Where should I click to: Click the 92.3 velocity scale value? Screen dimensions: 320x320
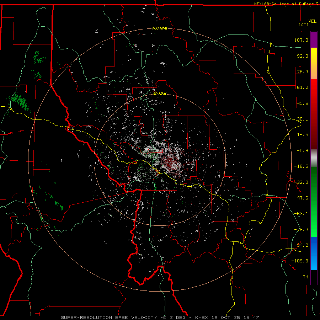click(x=303, y=56)
